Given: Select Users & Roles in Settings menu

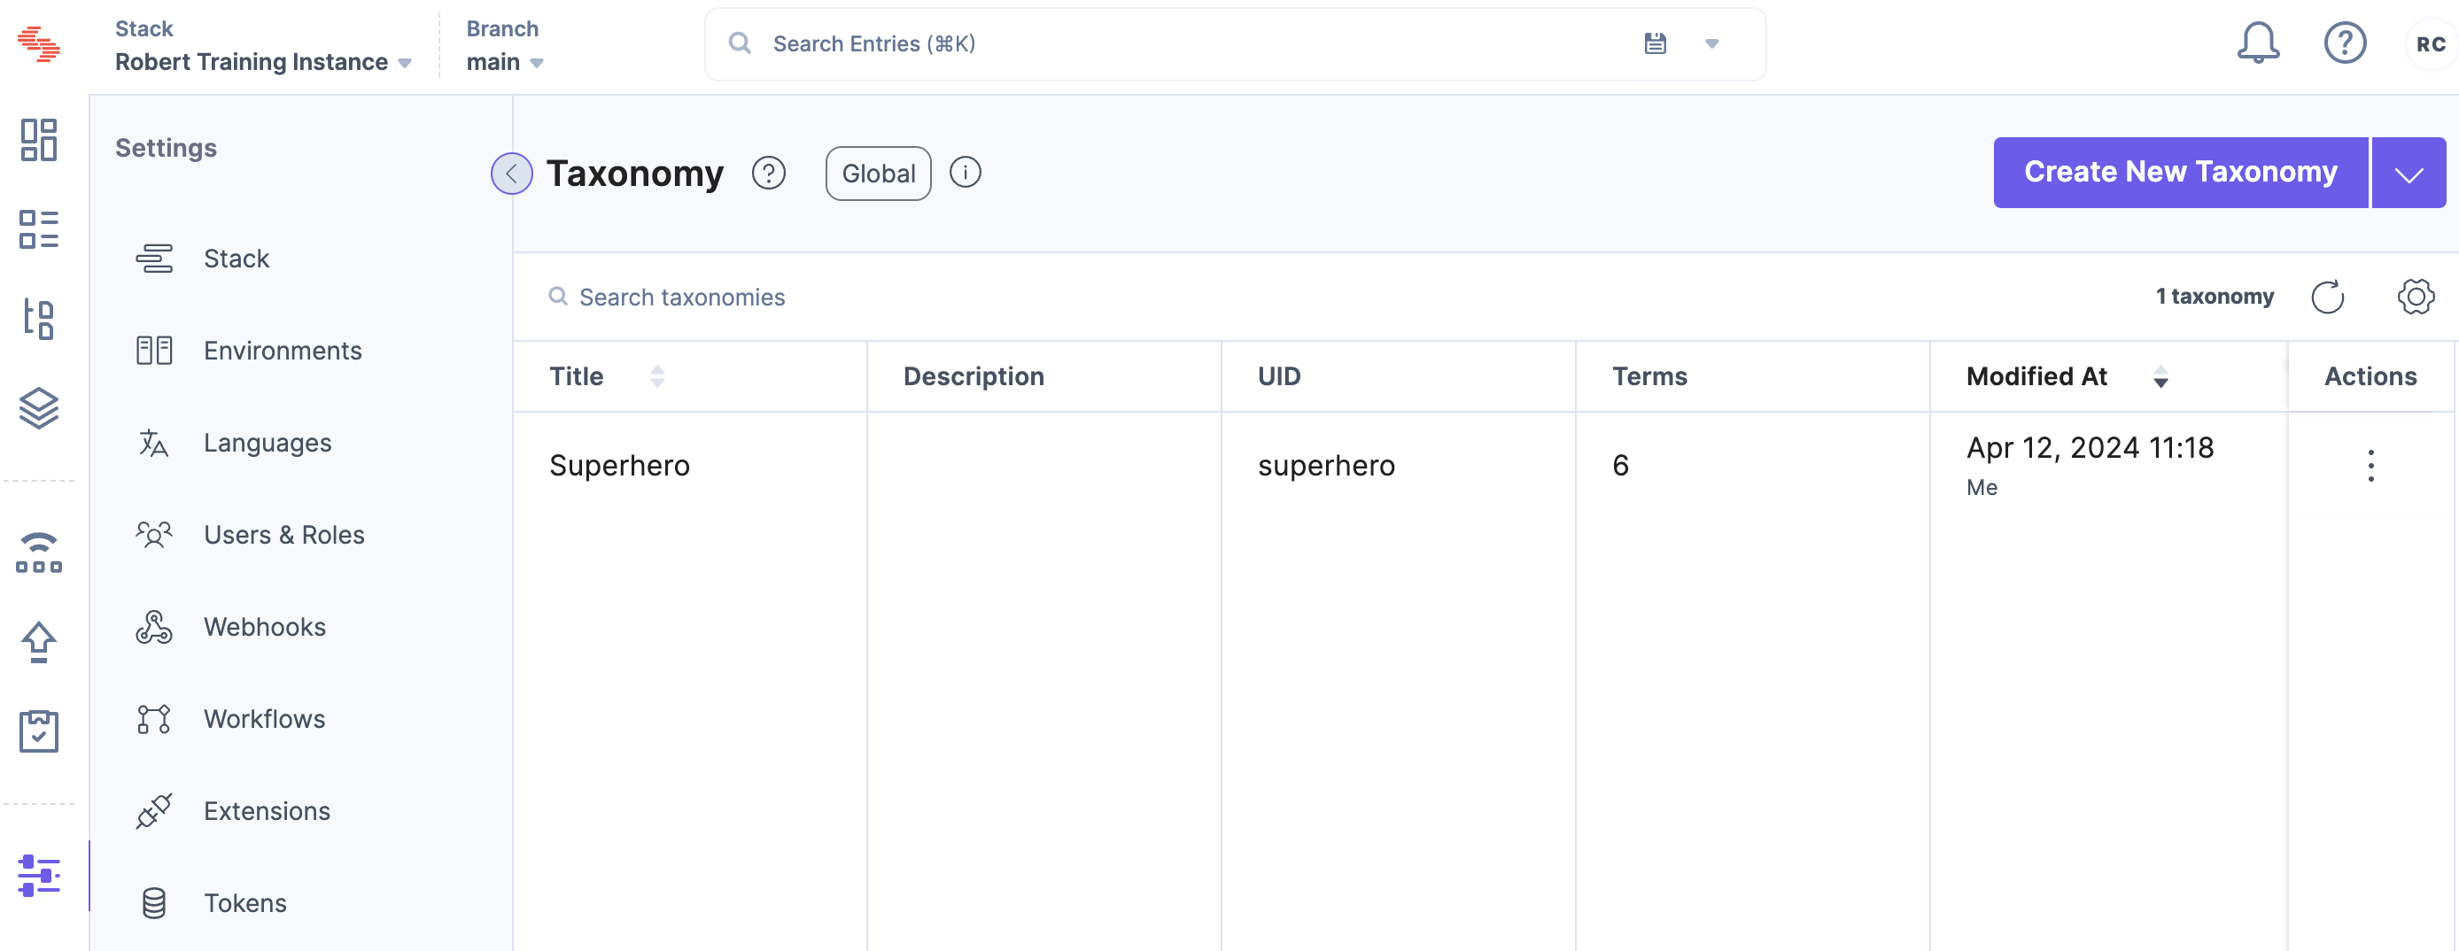Looking at the screenshot, I should click(x=283, y=534).
